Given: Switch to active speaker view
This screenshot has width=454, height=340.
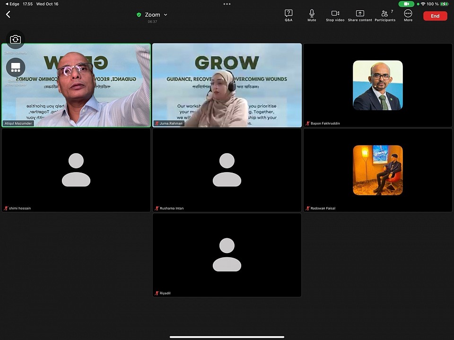Looking at the screenshot, I should coord(15,68).
